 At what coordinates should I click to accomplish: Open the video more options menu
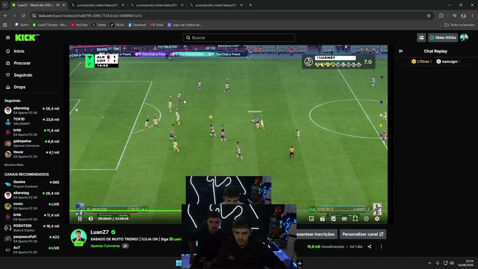[x=381, y=247]
